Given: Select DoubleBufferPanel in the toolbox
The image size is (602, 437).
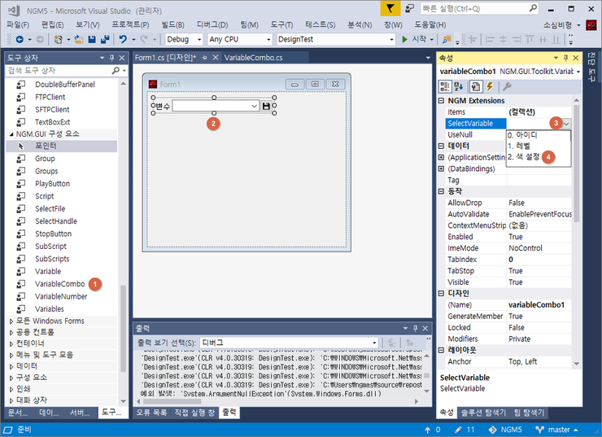Looking at the screenshot, I should pyautogui.click(x=65, y=85).
